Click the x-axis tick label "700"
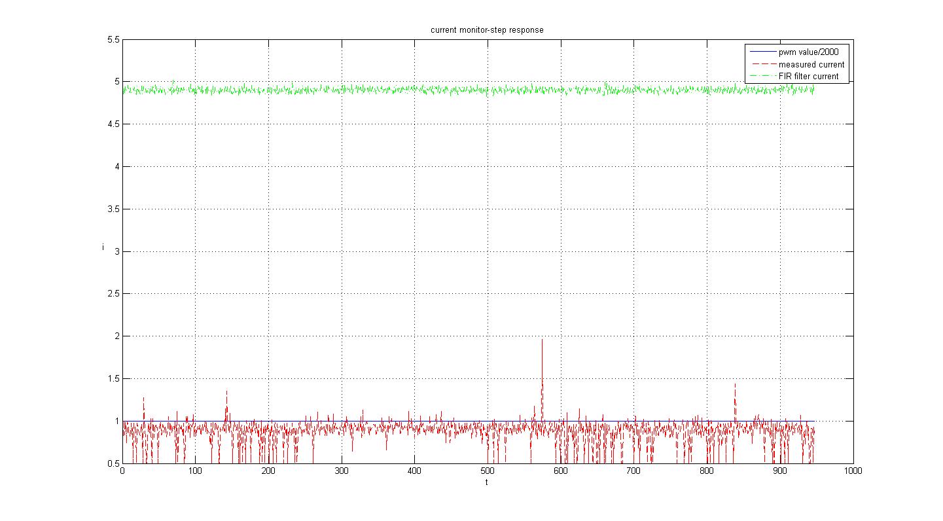The image size is (943, 521). (633, 471)
